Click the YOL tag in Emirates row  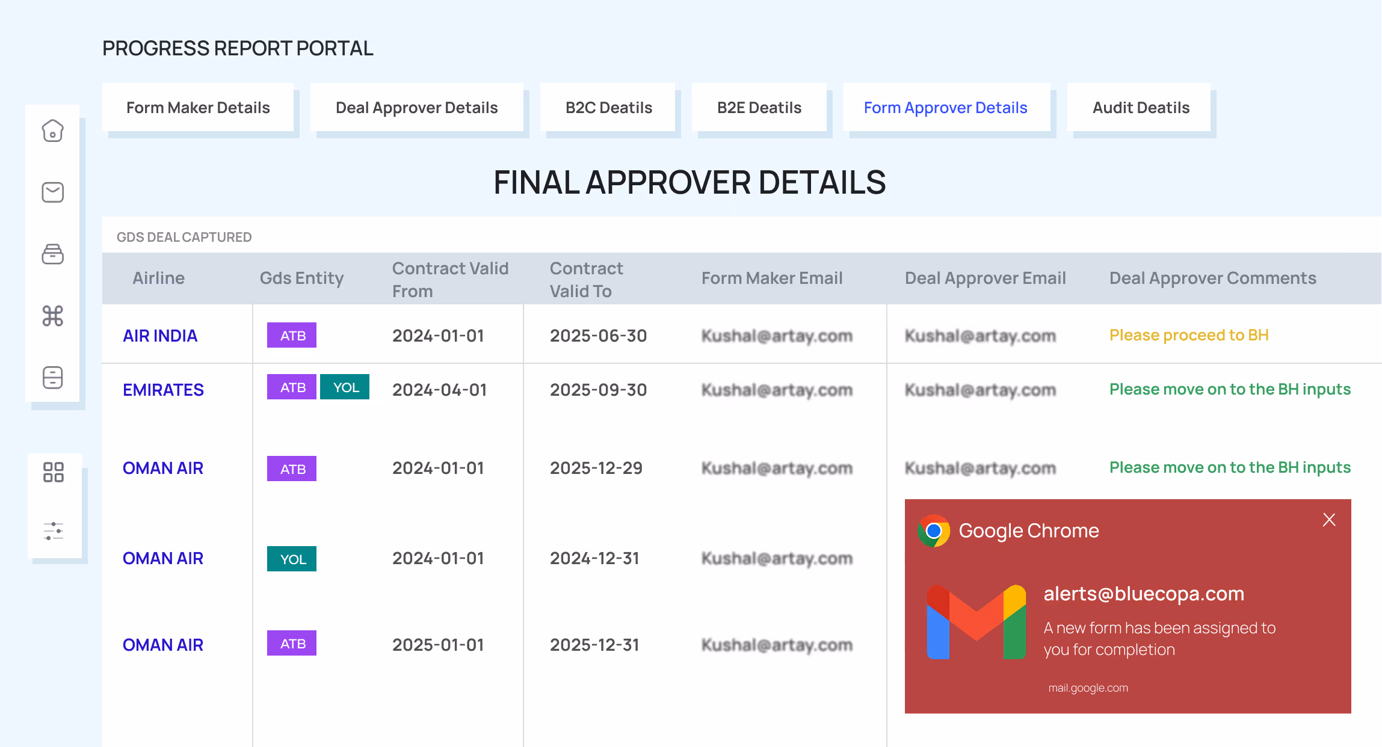(x=345, y=387)
